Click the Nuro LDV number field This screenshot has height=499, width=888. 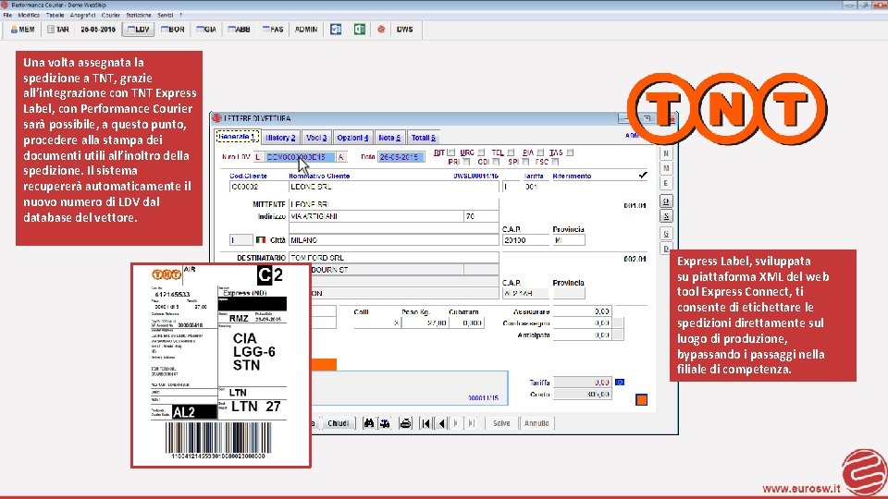pyautogui.click(x=300, y=157)
